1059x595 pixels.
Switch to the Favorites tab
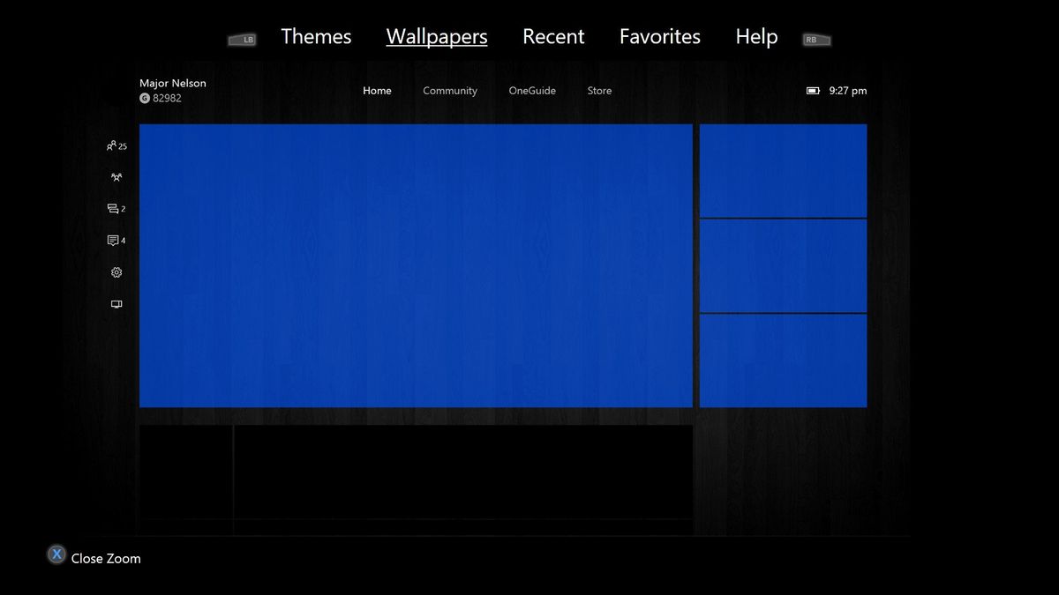coord(659,36)
